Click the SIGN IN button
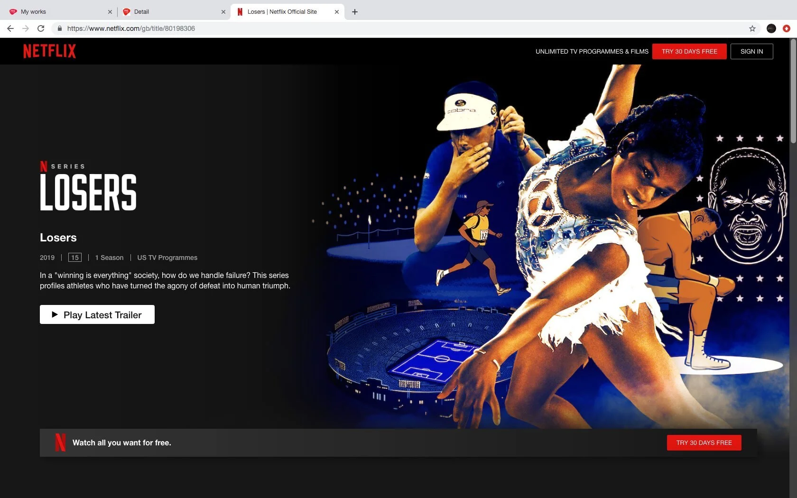This screenshot has height=498, width=797. [x=752, y=51]
